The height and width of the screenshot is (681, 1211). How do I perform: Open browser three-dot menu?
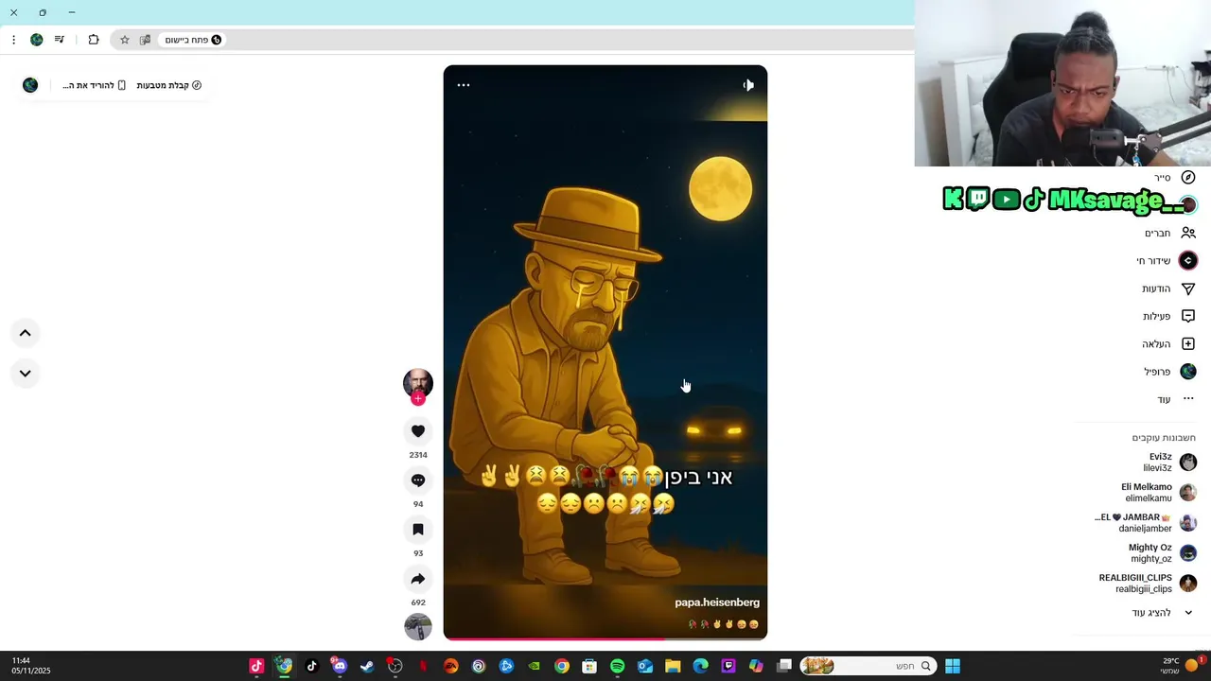[13, 40]
